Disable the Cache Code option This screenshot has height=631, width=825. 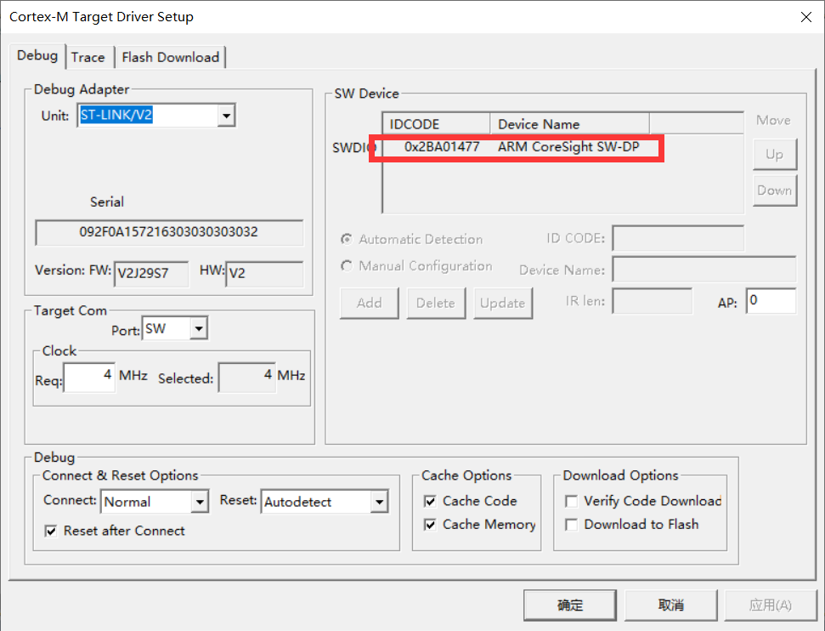click(432, 501)
